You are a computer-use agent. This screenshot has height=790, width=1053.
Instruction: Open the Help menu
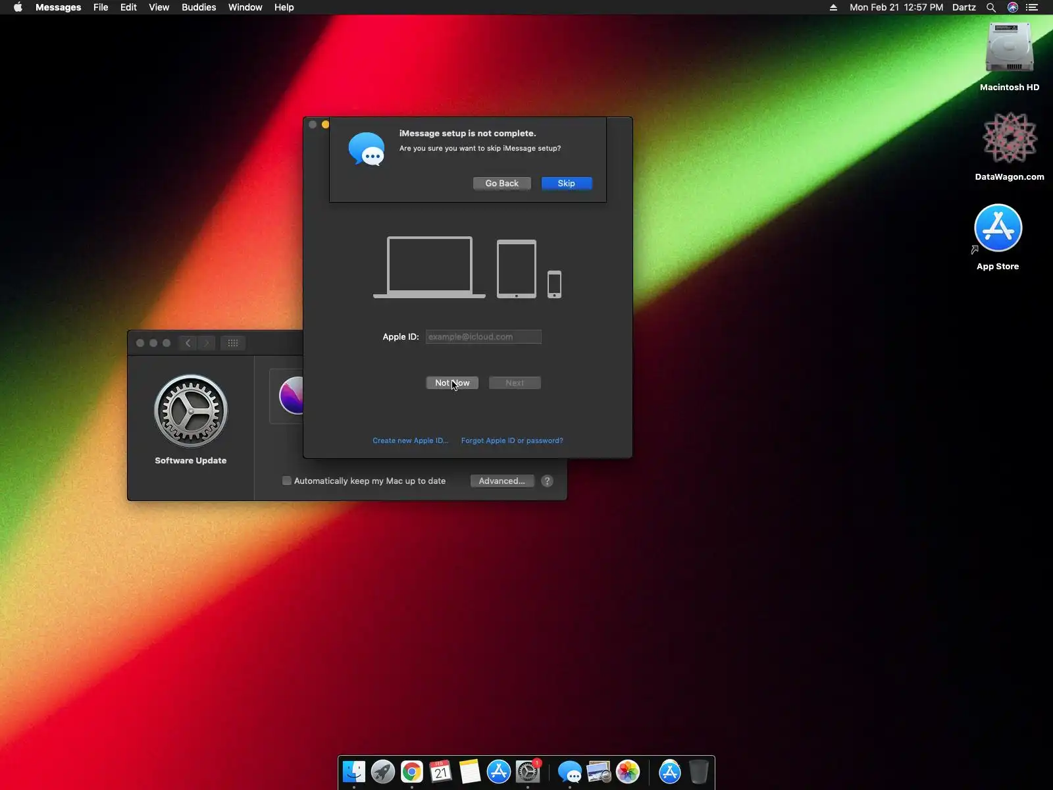tap(284, 7)
